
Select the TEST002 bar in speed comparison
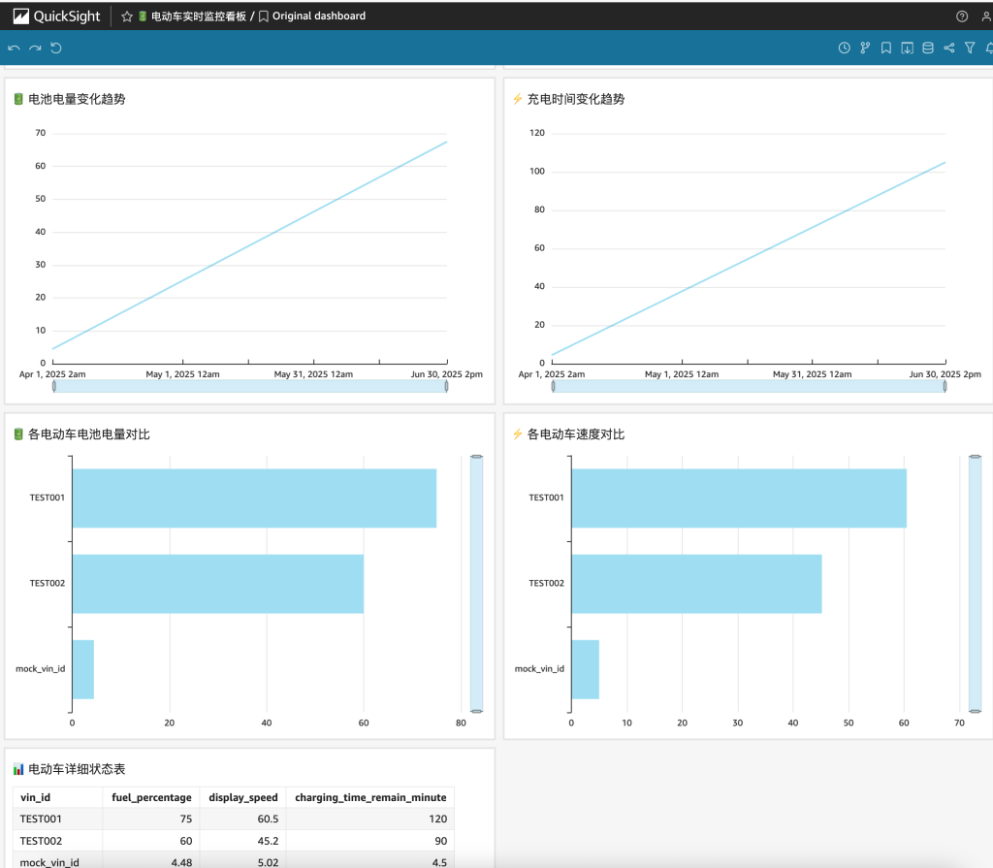click(x=696, y=584)
